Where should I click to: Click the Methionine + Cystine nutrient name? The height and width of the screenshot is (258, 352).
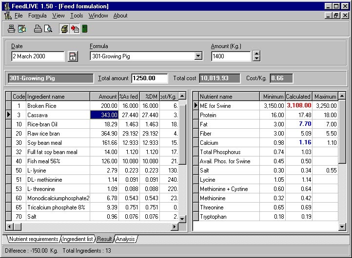[x=224, y=189]
